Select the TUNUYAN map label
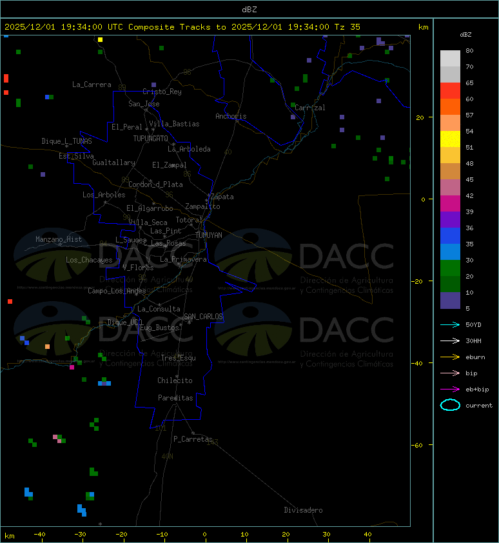 (209, 235)
